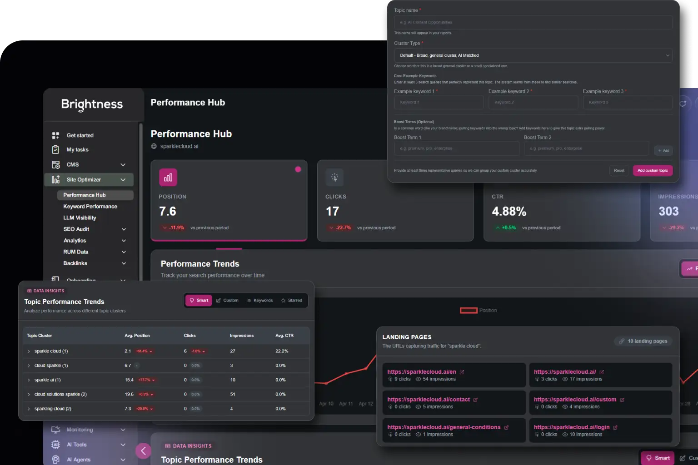Open Performance Hub in the sidebar submenu
The image size is (698, 465).
click(95, 195)
